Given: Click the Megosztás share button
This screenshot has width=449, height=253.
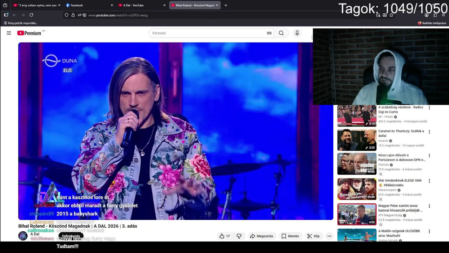Looking at the screenshot, I should pyautogui.click(x=261, y=236).
